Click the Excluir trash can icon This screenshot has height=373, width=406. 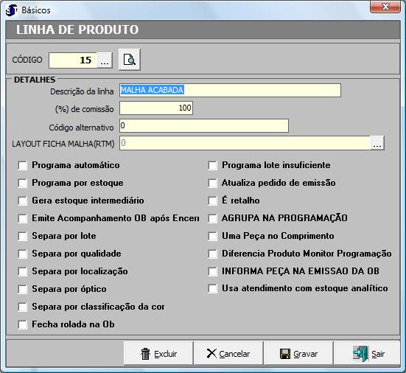click(145, 354)
